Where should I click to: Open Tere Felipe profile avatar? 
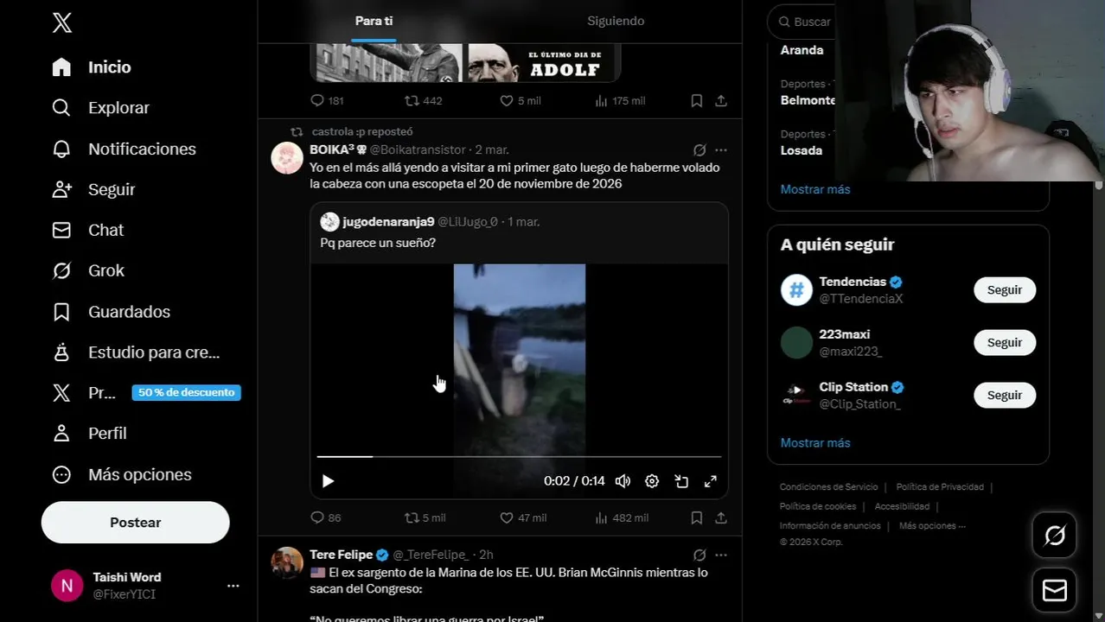[287, 562]
